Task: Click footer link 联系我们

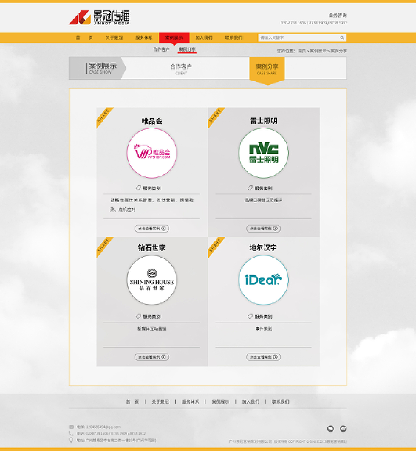Action: 280,402
